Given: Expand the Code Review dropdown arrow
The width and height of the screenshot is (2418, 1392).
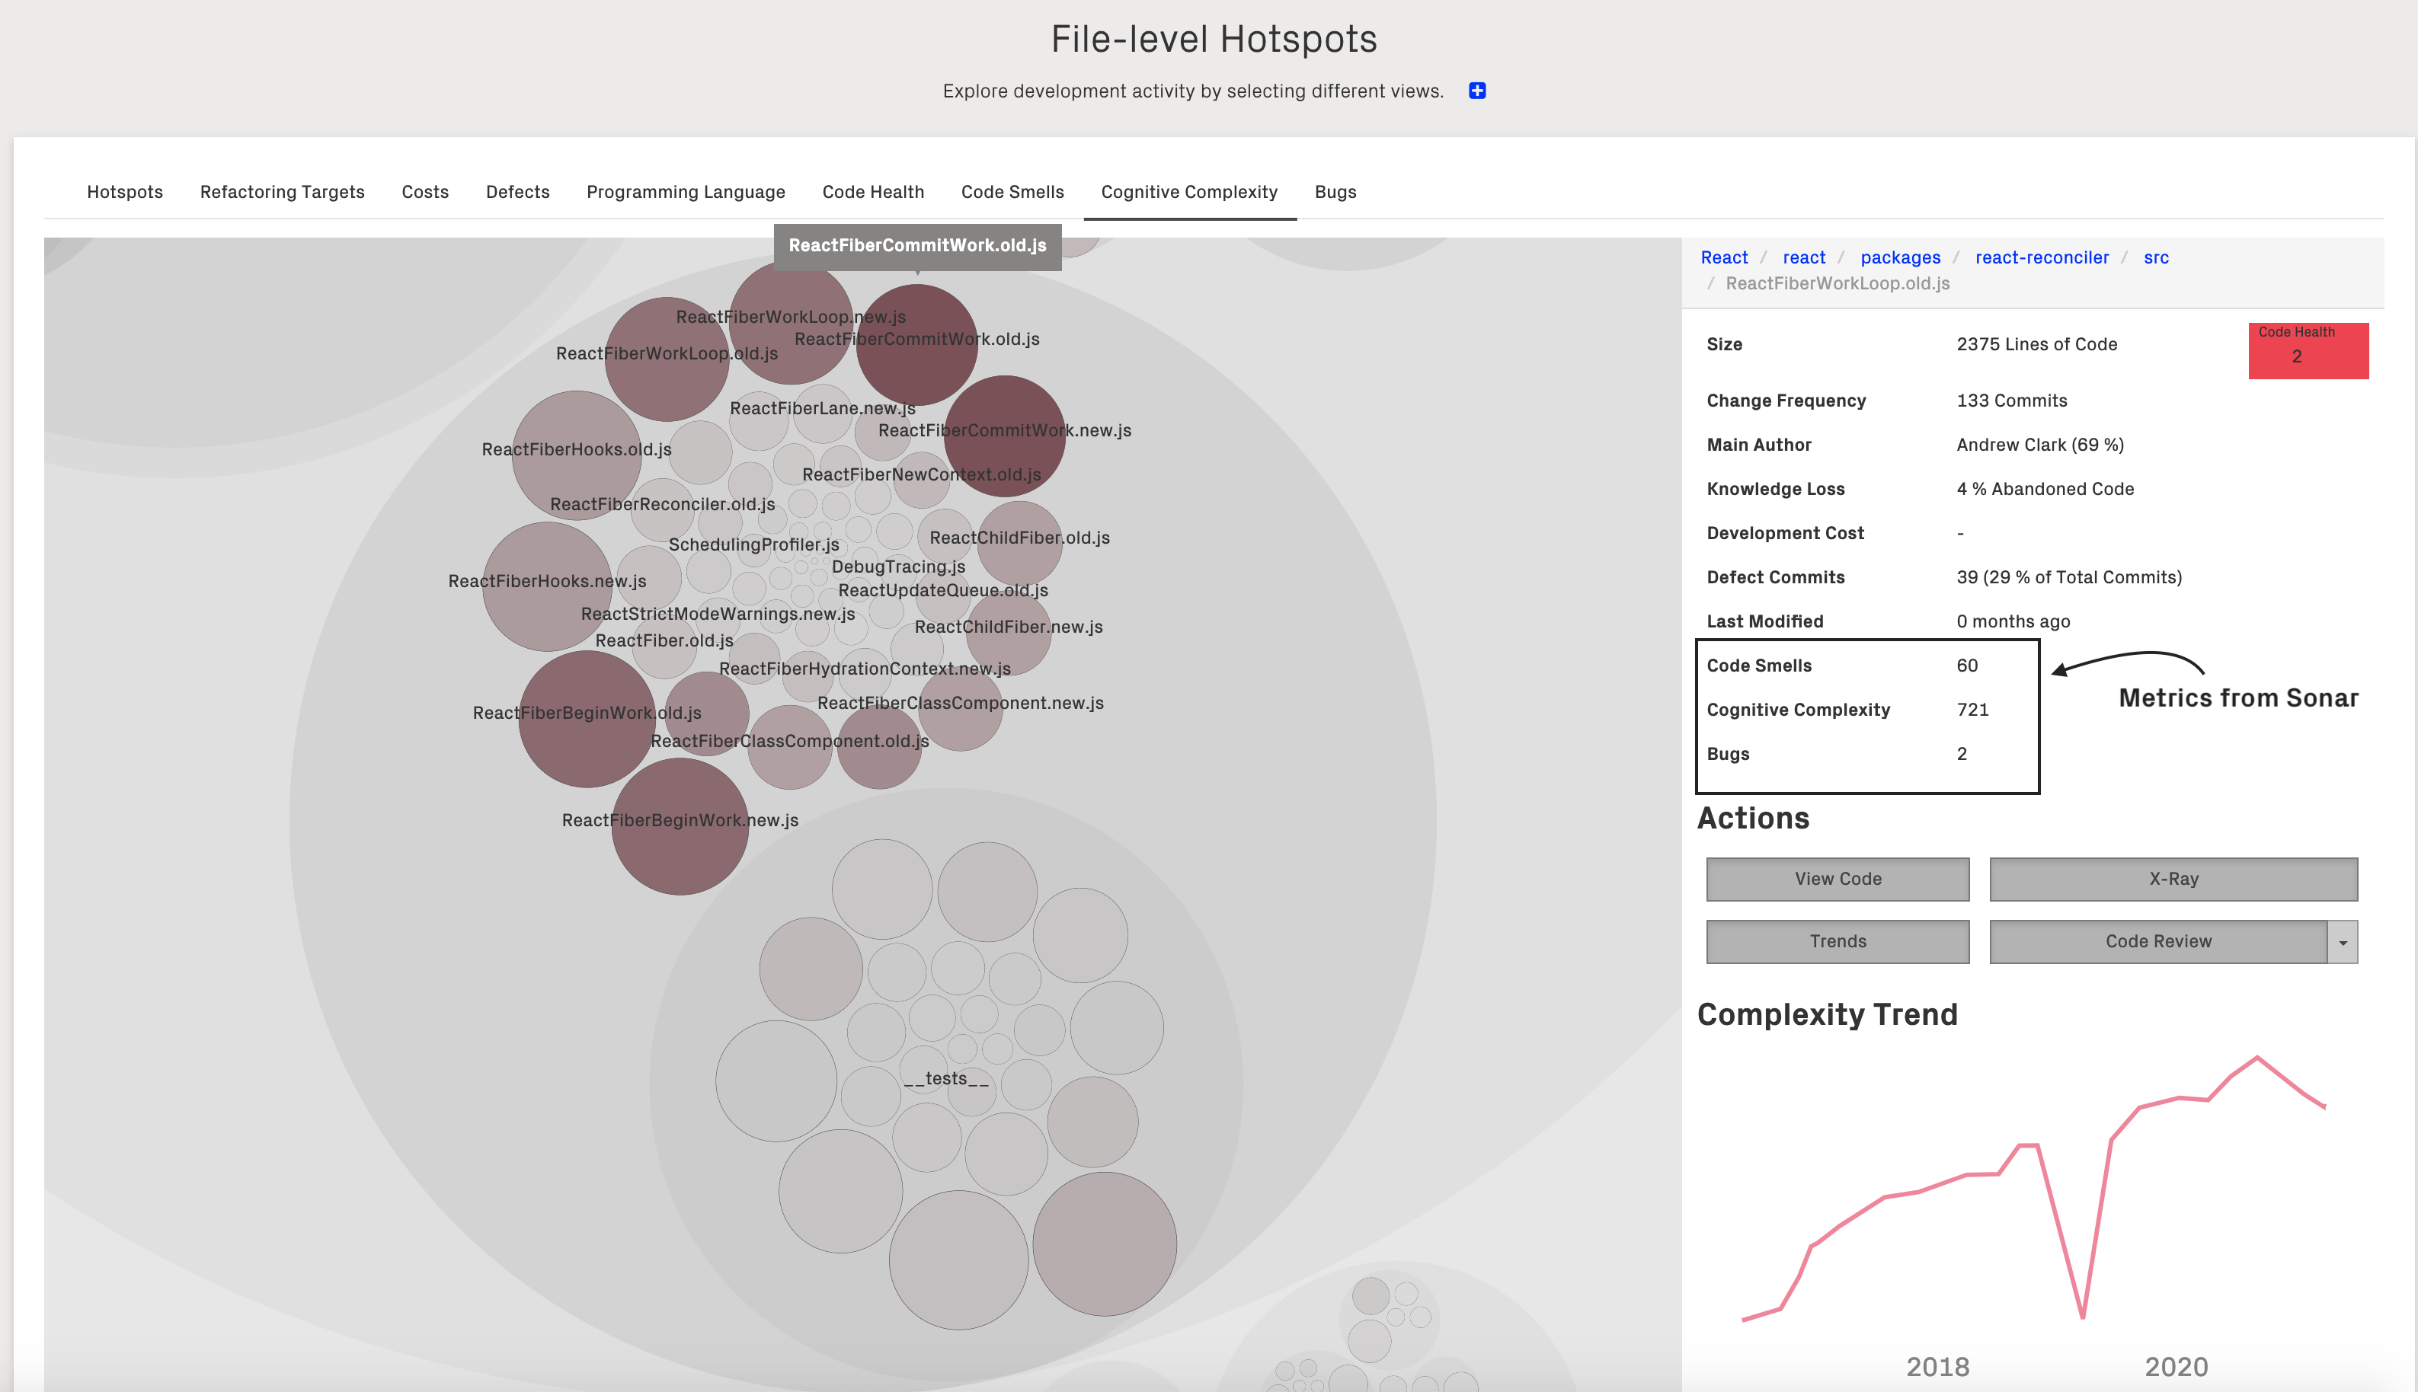Looking at the screenshot, I should pos(2343,942).
